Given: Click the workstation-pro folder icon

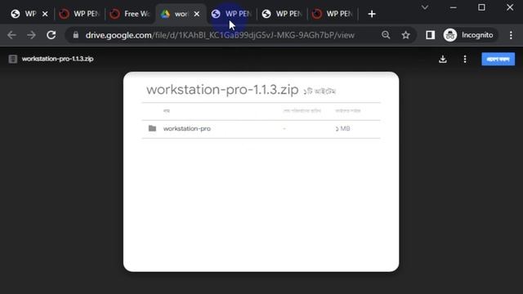Looking at the screenshot, I should point(152,128).
